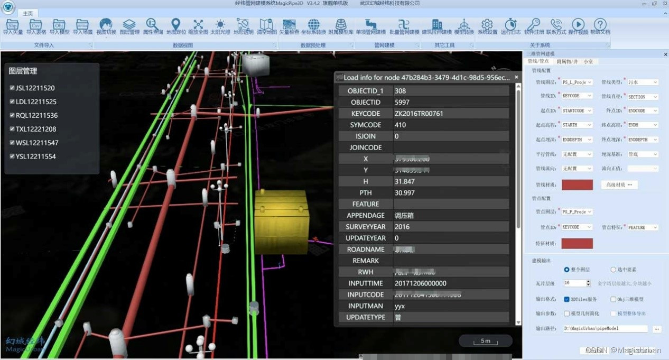Open the 埋深基准 管底 dropdown

click(643, 154)
